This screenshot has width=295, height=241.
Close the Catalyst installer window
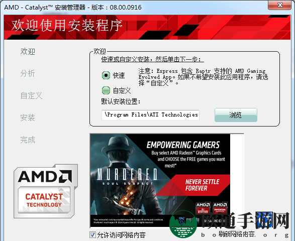[x=279, y=5]
